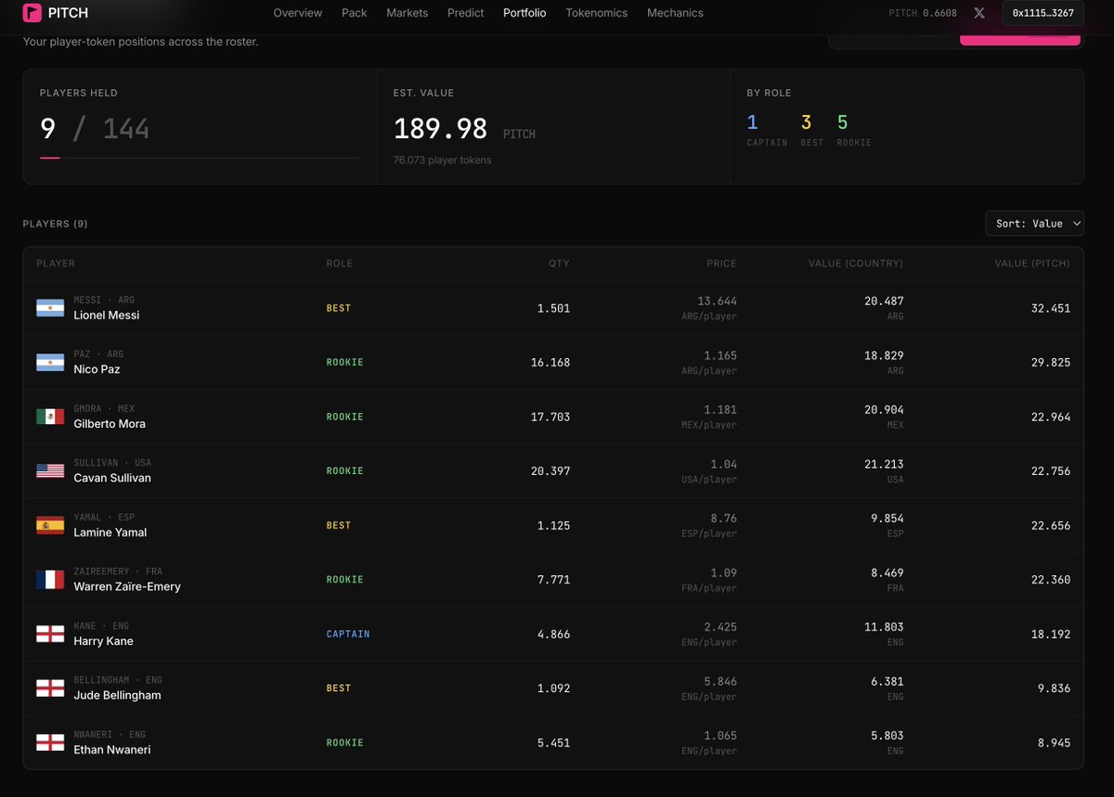Click the 189.98 estimated value figure

tap(440, 129)
